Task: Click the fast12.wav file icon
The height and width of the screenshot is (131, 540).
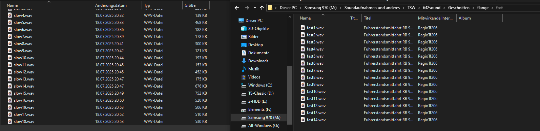Action: coord(303,106)
